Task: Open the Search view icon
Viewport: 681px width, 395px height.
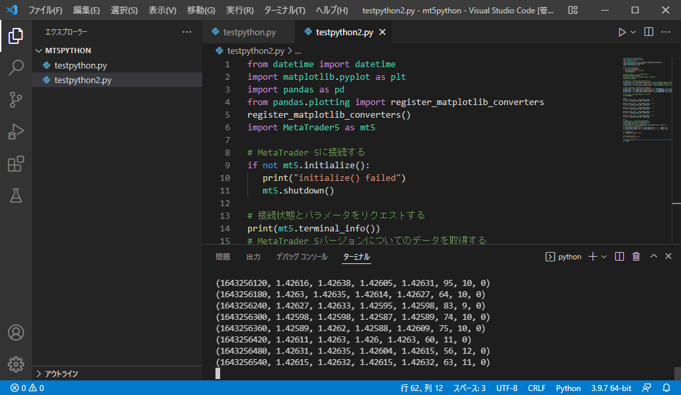Action: pos(16,68)
